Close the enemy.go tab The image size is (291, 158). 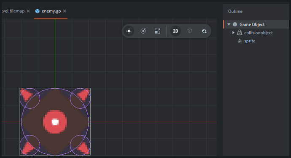coord(65,11)
